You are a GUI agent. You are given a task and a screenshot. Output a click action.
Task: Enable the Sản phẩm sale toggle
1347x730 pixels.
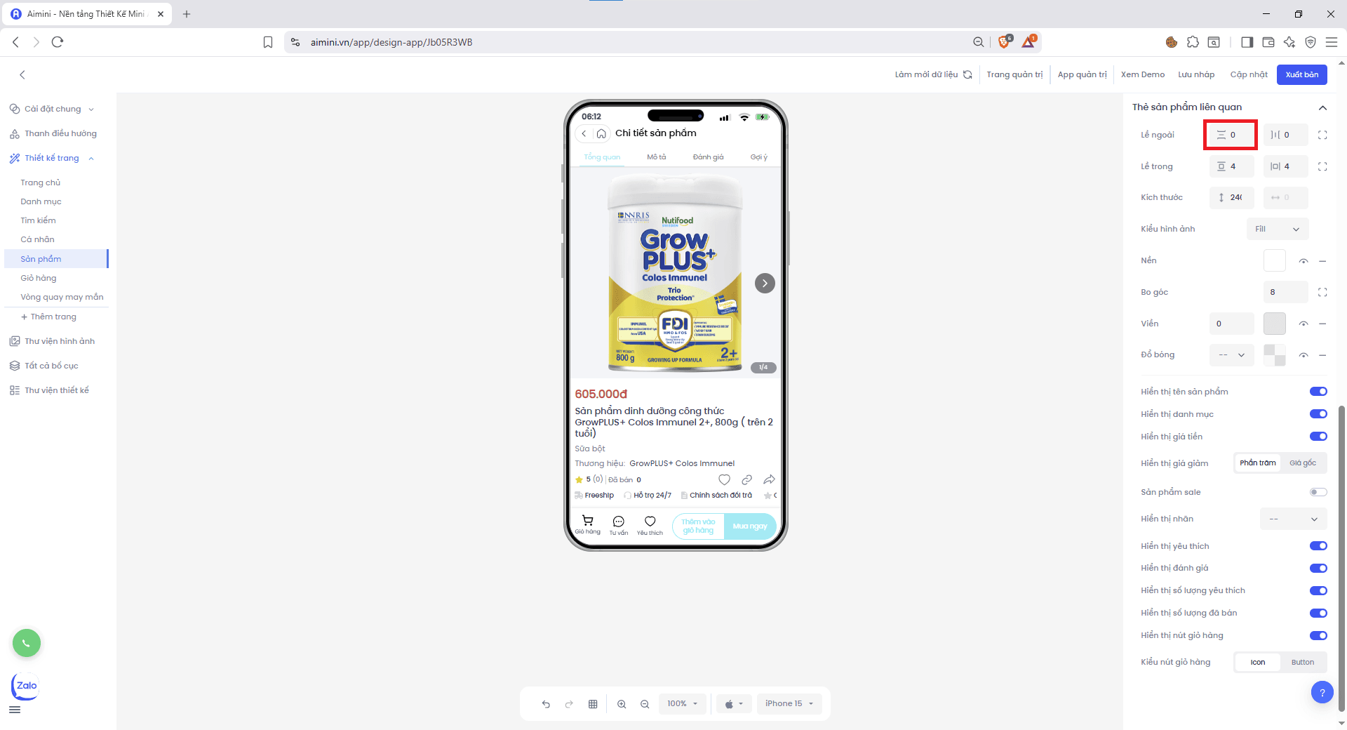(1318, 492)
